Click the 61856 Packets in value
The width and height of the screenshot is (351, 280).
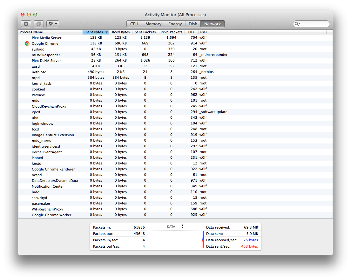(x=139, y=227)
